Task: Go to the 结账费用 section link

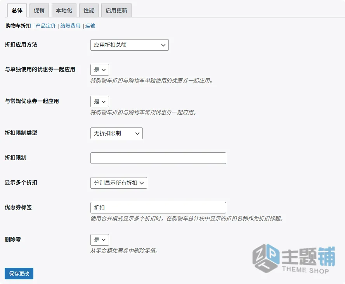Action: pos(70,26)
